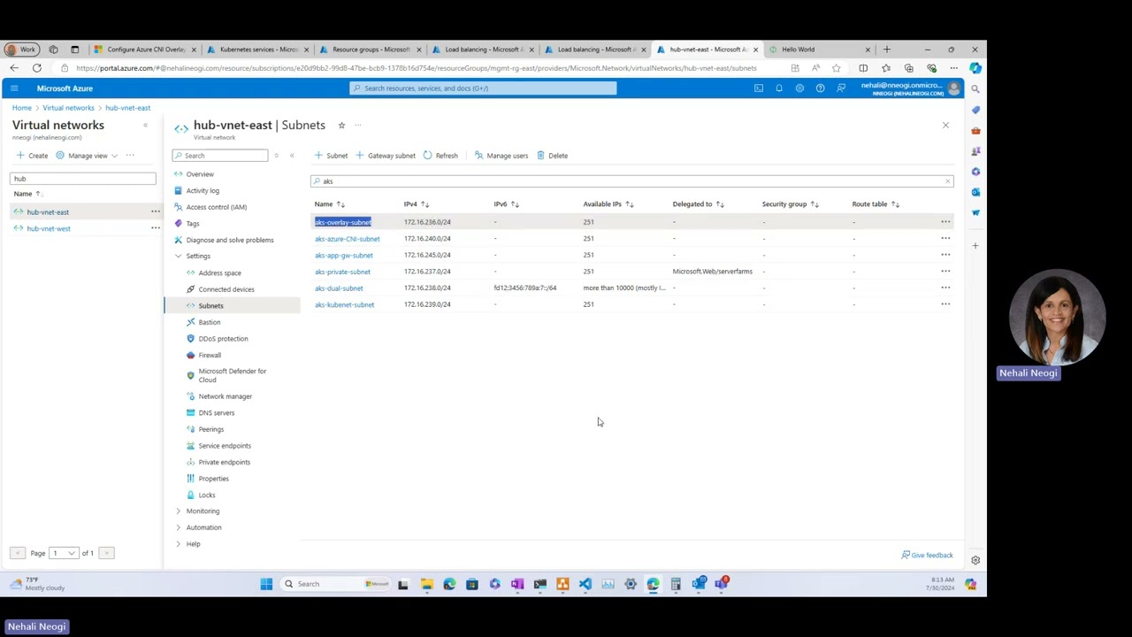This screenshot has width=1132, height=637.
Task: Open the ellipsis menu for aks-kubenet-subnet row
Action: click(x=945, y=304)
